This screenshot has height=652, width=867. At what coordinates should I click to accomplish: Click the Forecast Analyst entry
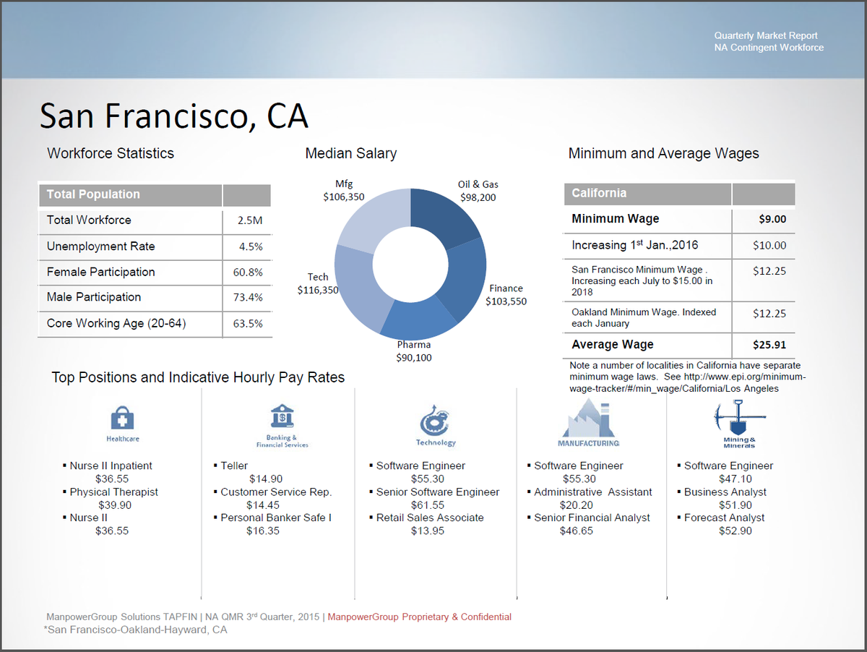724,518
